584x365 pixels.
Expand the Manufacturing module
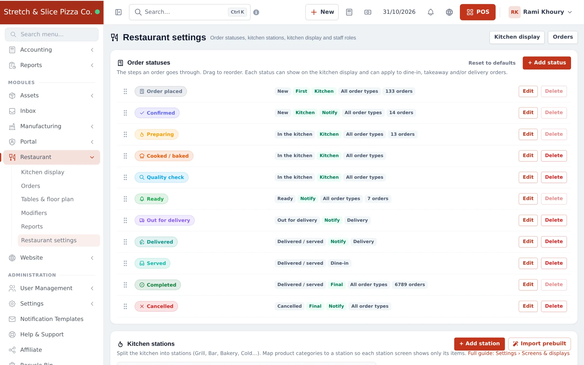tap(92, 127)
